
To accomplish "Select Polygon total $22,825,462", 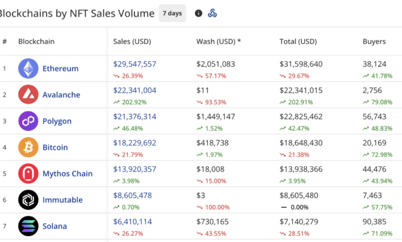I will pyautogui.click(x=301, y=117).
